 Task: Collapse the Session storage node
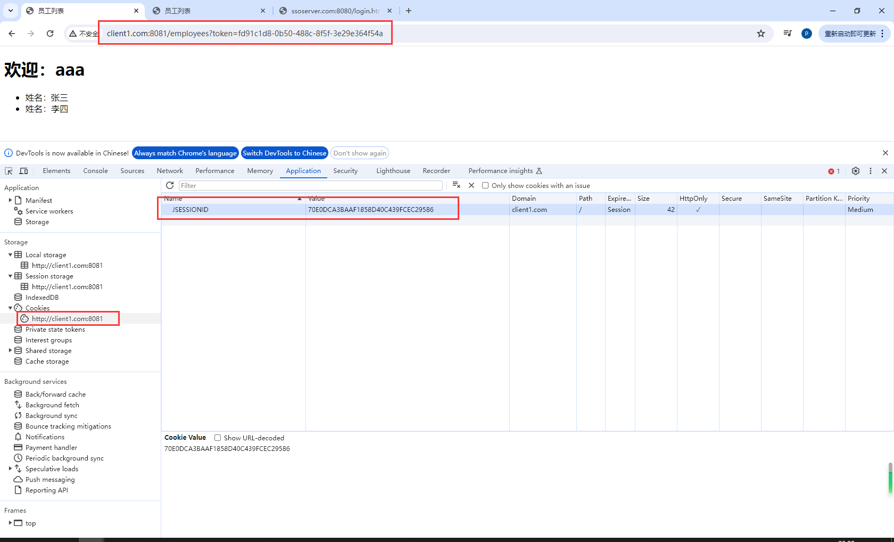pyautogui.click(x=10, y=276)
